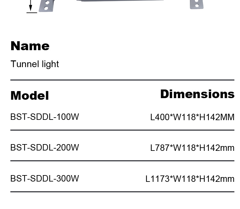Choose model BST-SDDL-200W

click(x=44, y=148)
